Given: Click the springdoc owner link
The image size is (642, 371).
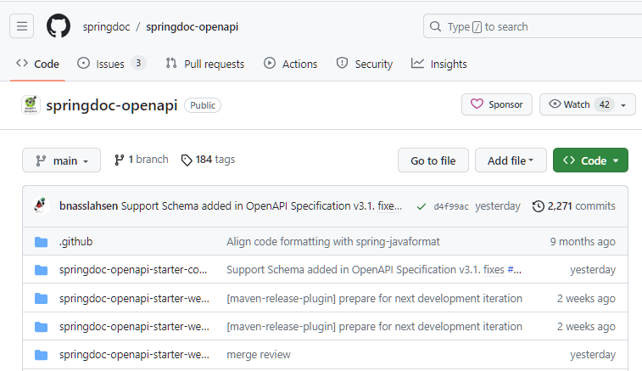Looking at the screenshot, I should click(107, 27).
